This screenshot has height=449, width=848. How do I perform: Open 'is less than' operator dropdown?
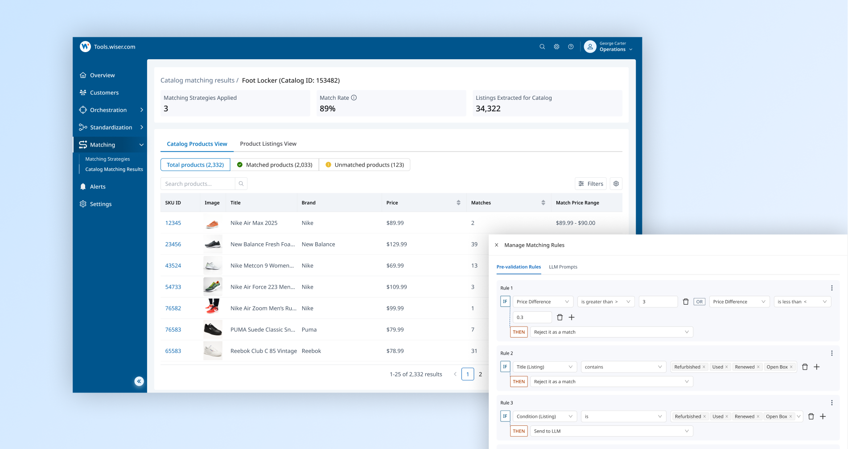coord(803,302)
